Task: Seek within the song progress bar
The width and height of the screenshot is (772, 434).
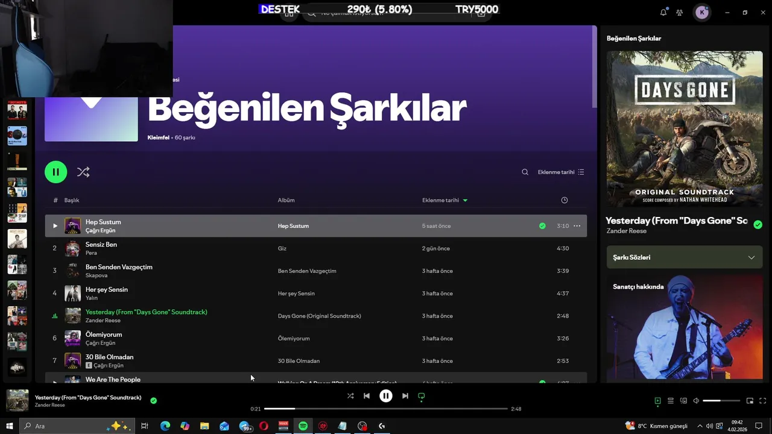Action: (386, 409)
